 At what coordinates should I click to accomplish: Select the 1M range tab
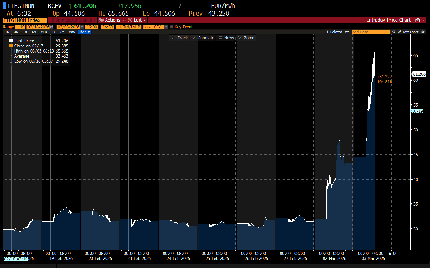point(25,32)
